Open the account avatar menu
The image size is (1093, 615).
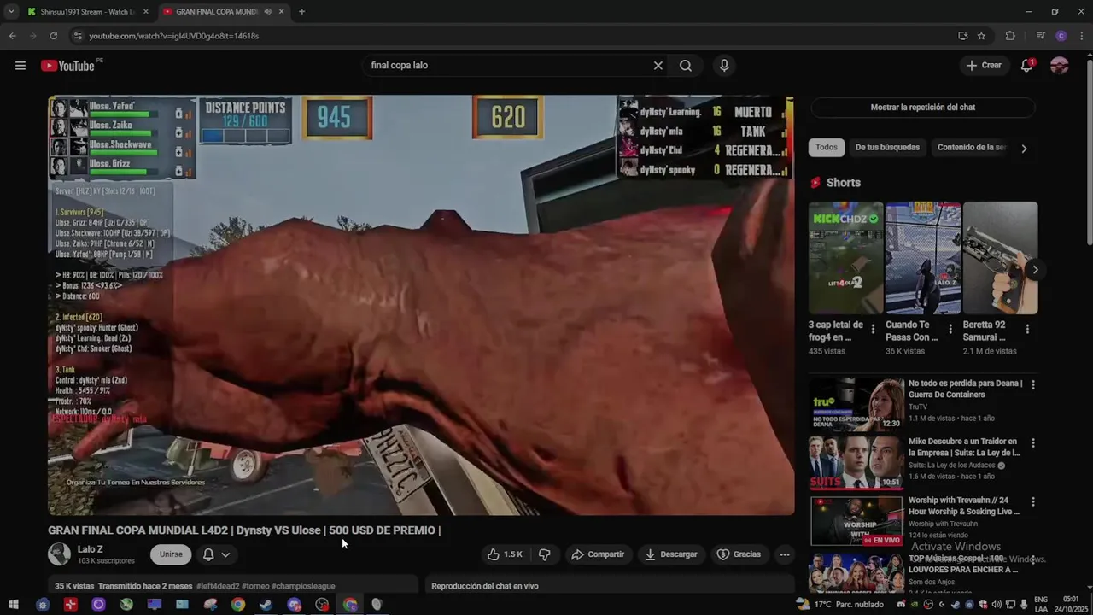pos(1060,66)
